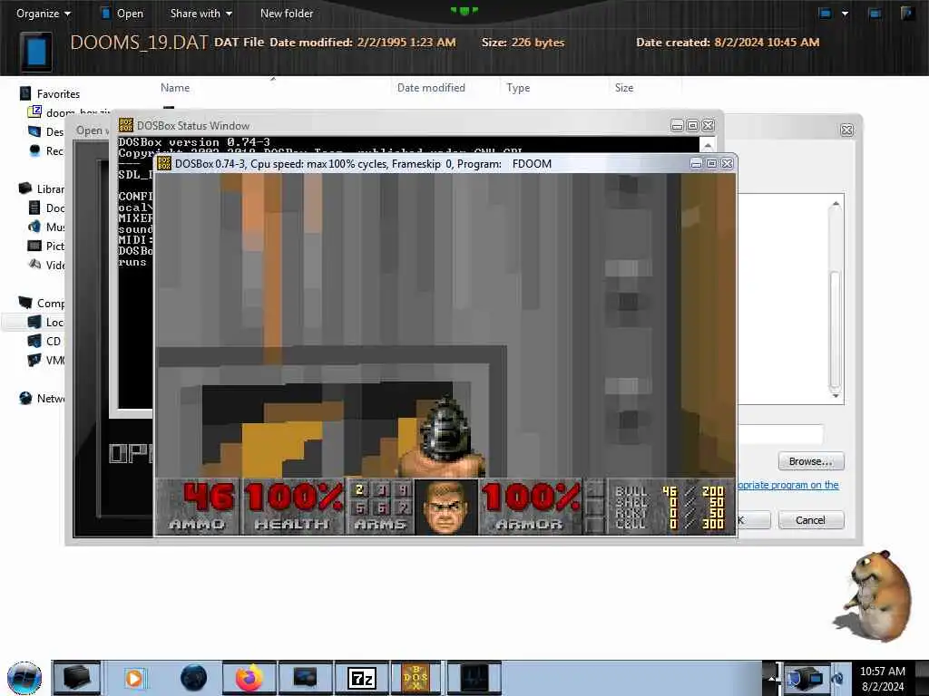The image size is (929, 696).
Task: Select Libraries in the navigation pane
Action: click(42, 188)
